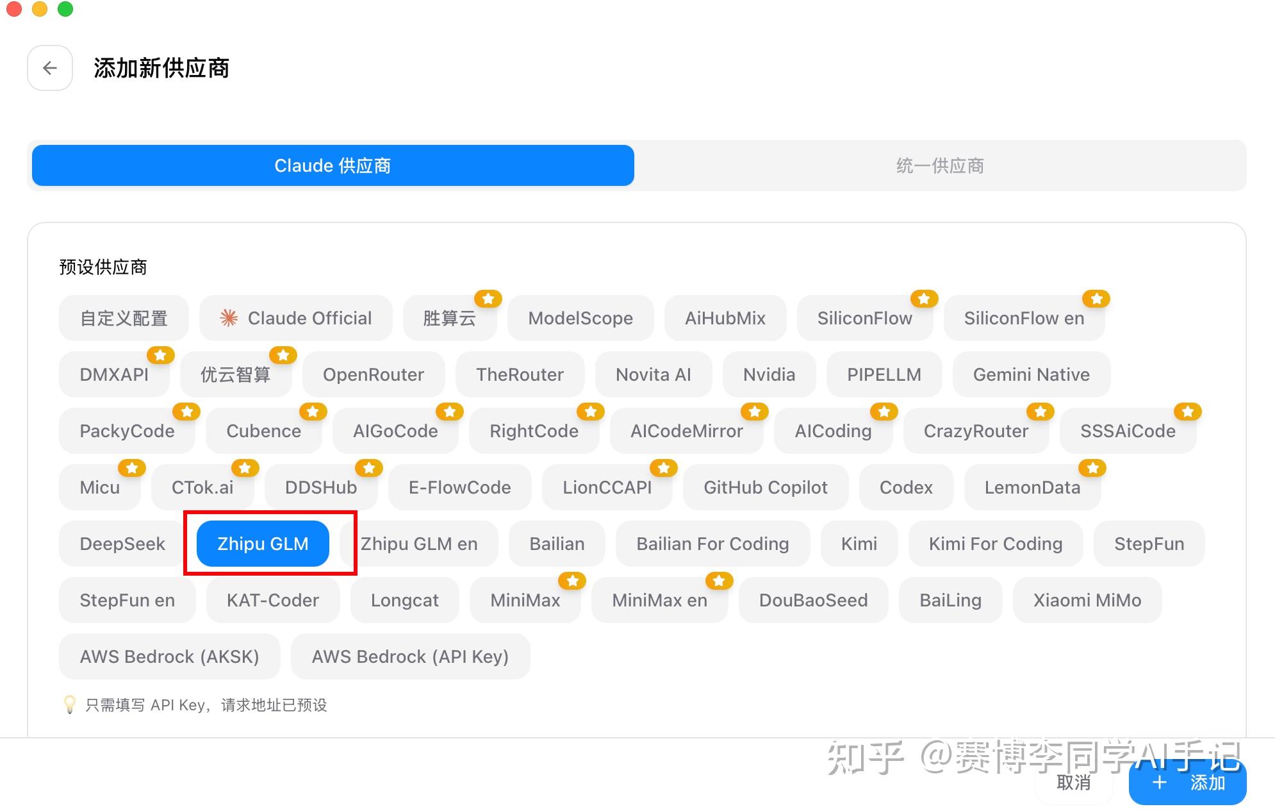Viewport: 1275px width, 809px height.
Task: Select the AiHubMix provider
Action: [725, 318]
